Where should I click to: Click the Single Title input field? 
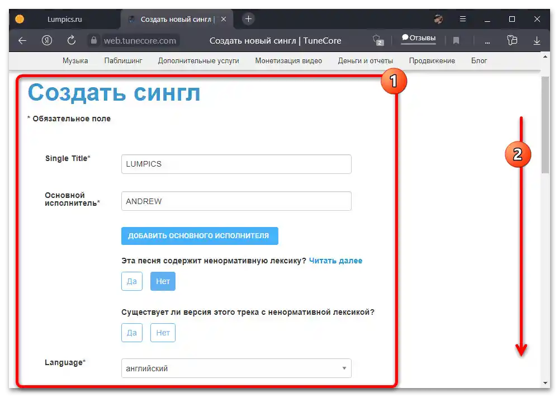[x=236, y=164]
